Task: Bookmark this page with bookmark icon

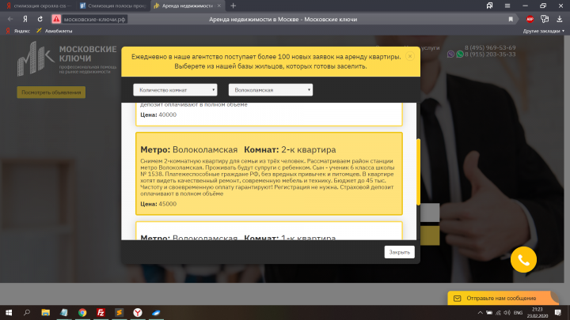Action: pyautogui.click(x=511, y=19)
